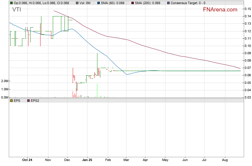
Task: Select the Oct 24 label on time axis
Action: point(27,160)
